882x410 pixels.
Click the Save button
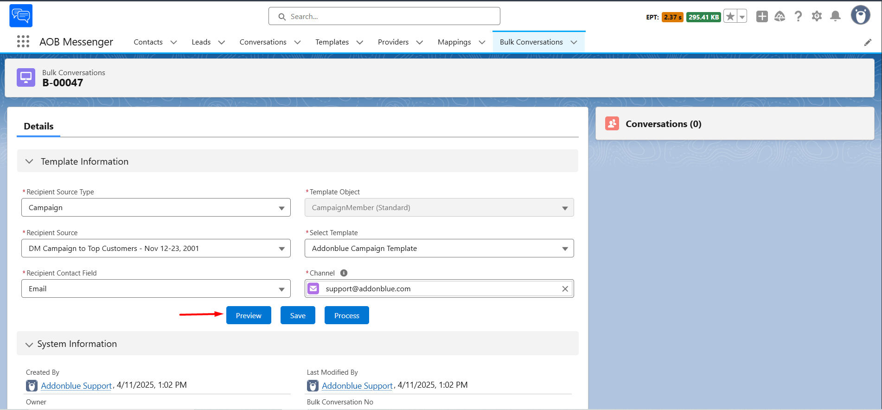tap(298, 315)
